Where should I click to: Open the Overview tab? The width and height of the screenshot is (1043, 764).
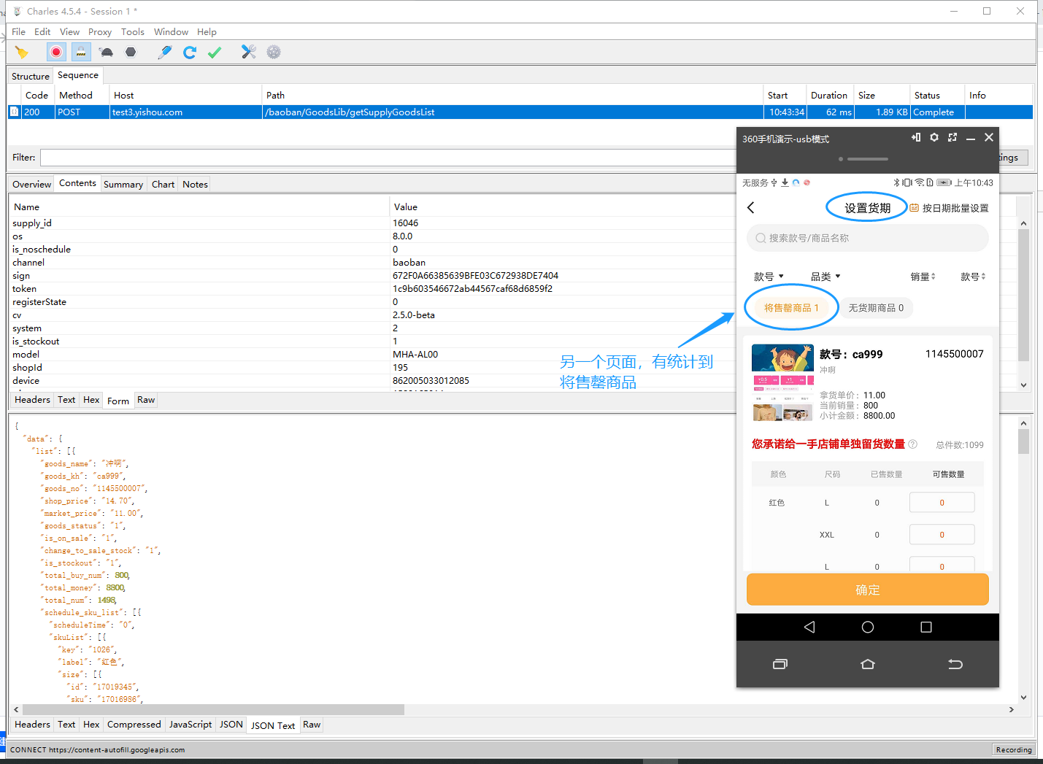pos(32,185)
